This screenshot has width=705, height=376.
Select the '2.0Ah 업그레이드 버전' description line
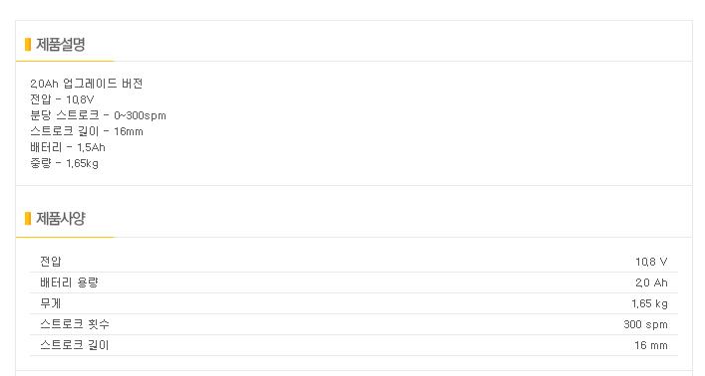point(87,84)
